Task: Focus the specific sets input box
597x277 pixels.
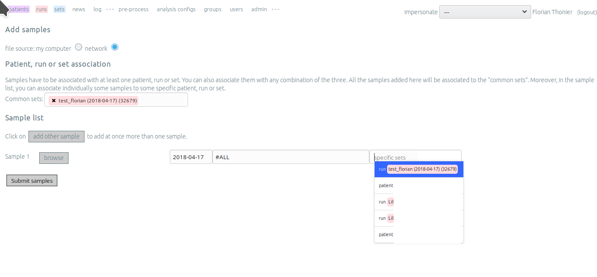Action: pos(416,157)
